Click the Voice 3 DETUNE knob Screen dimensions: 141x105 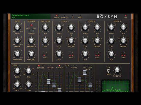123,41
